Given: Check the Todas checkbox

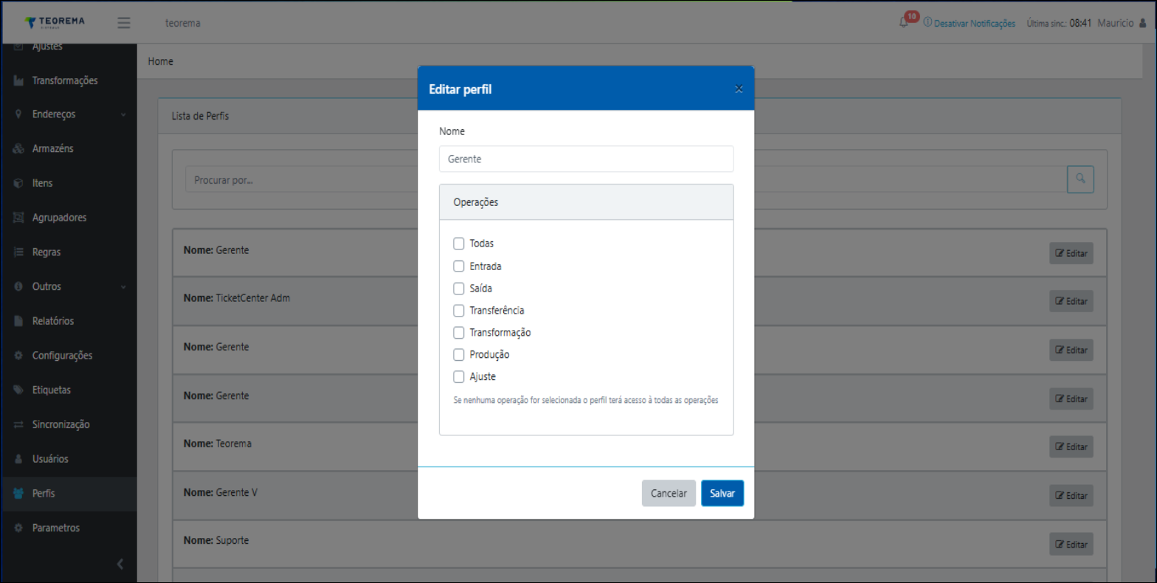Looking at the screenshot, I should [x=459, y=244].
